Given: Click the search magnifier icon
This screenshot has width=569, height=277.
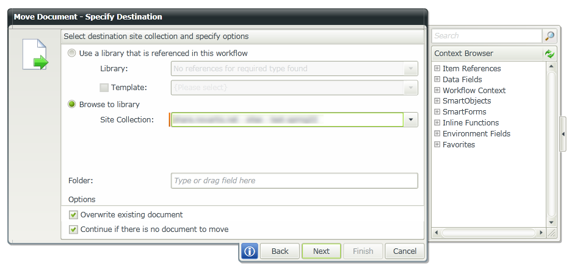Looking at the screenshot, I should pyautogui.click(x=550, y=36).
